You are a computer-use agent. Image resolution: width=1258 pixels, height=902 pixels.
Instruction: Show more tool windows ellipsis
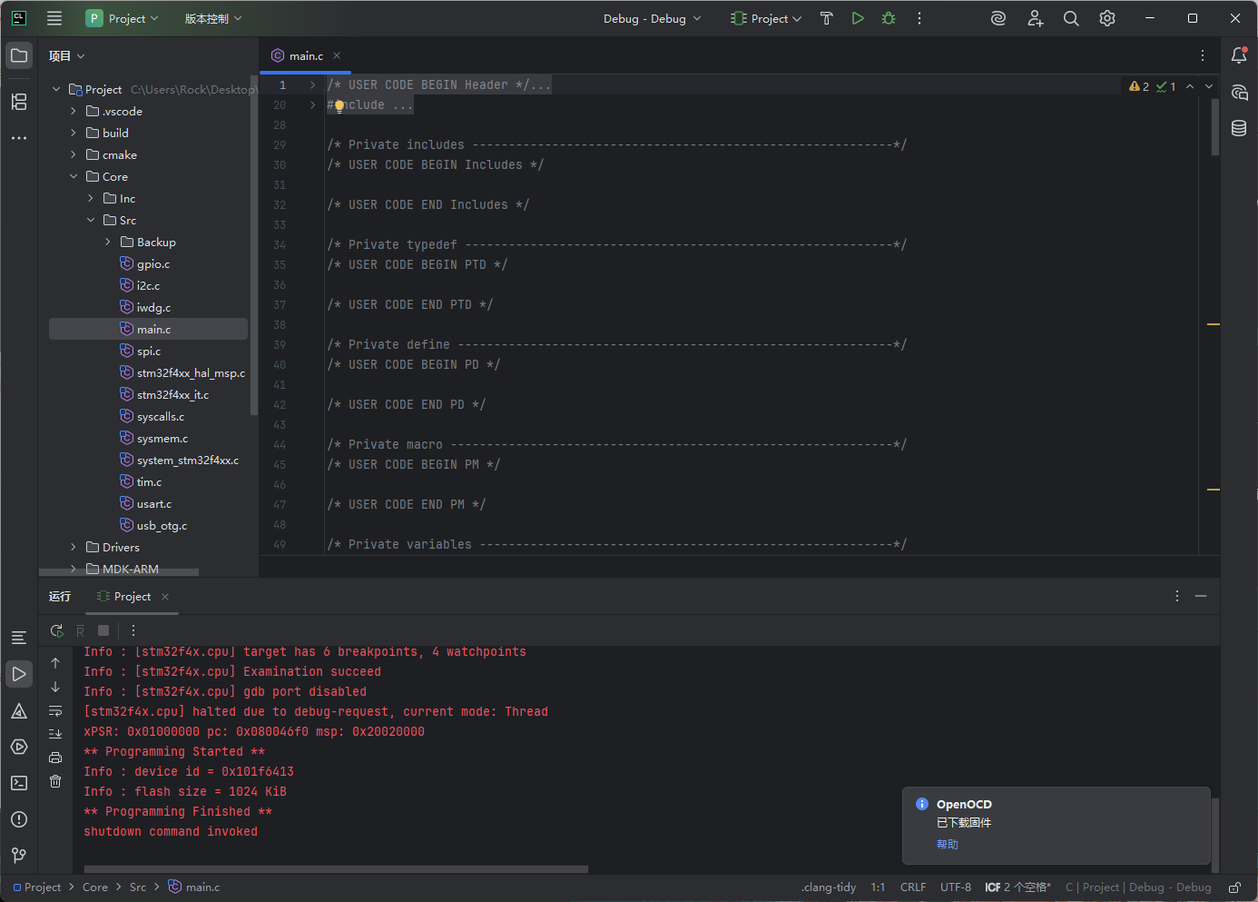click(x=19, y=138)
